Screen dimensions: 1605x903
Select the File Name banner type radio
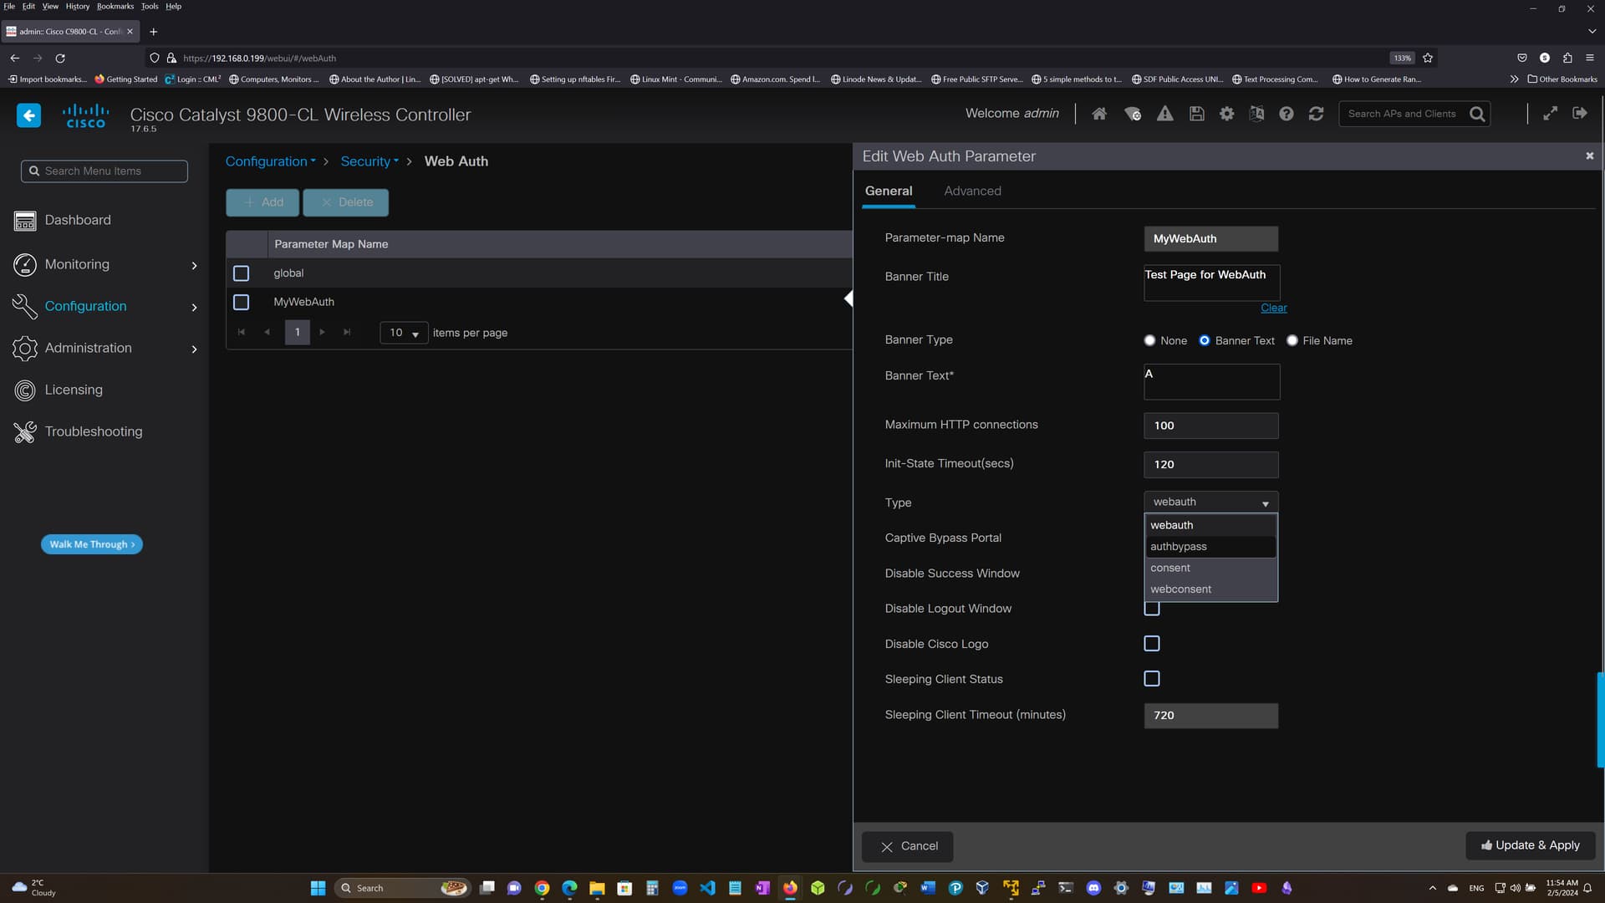click(1292, 340)
